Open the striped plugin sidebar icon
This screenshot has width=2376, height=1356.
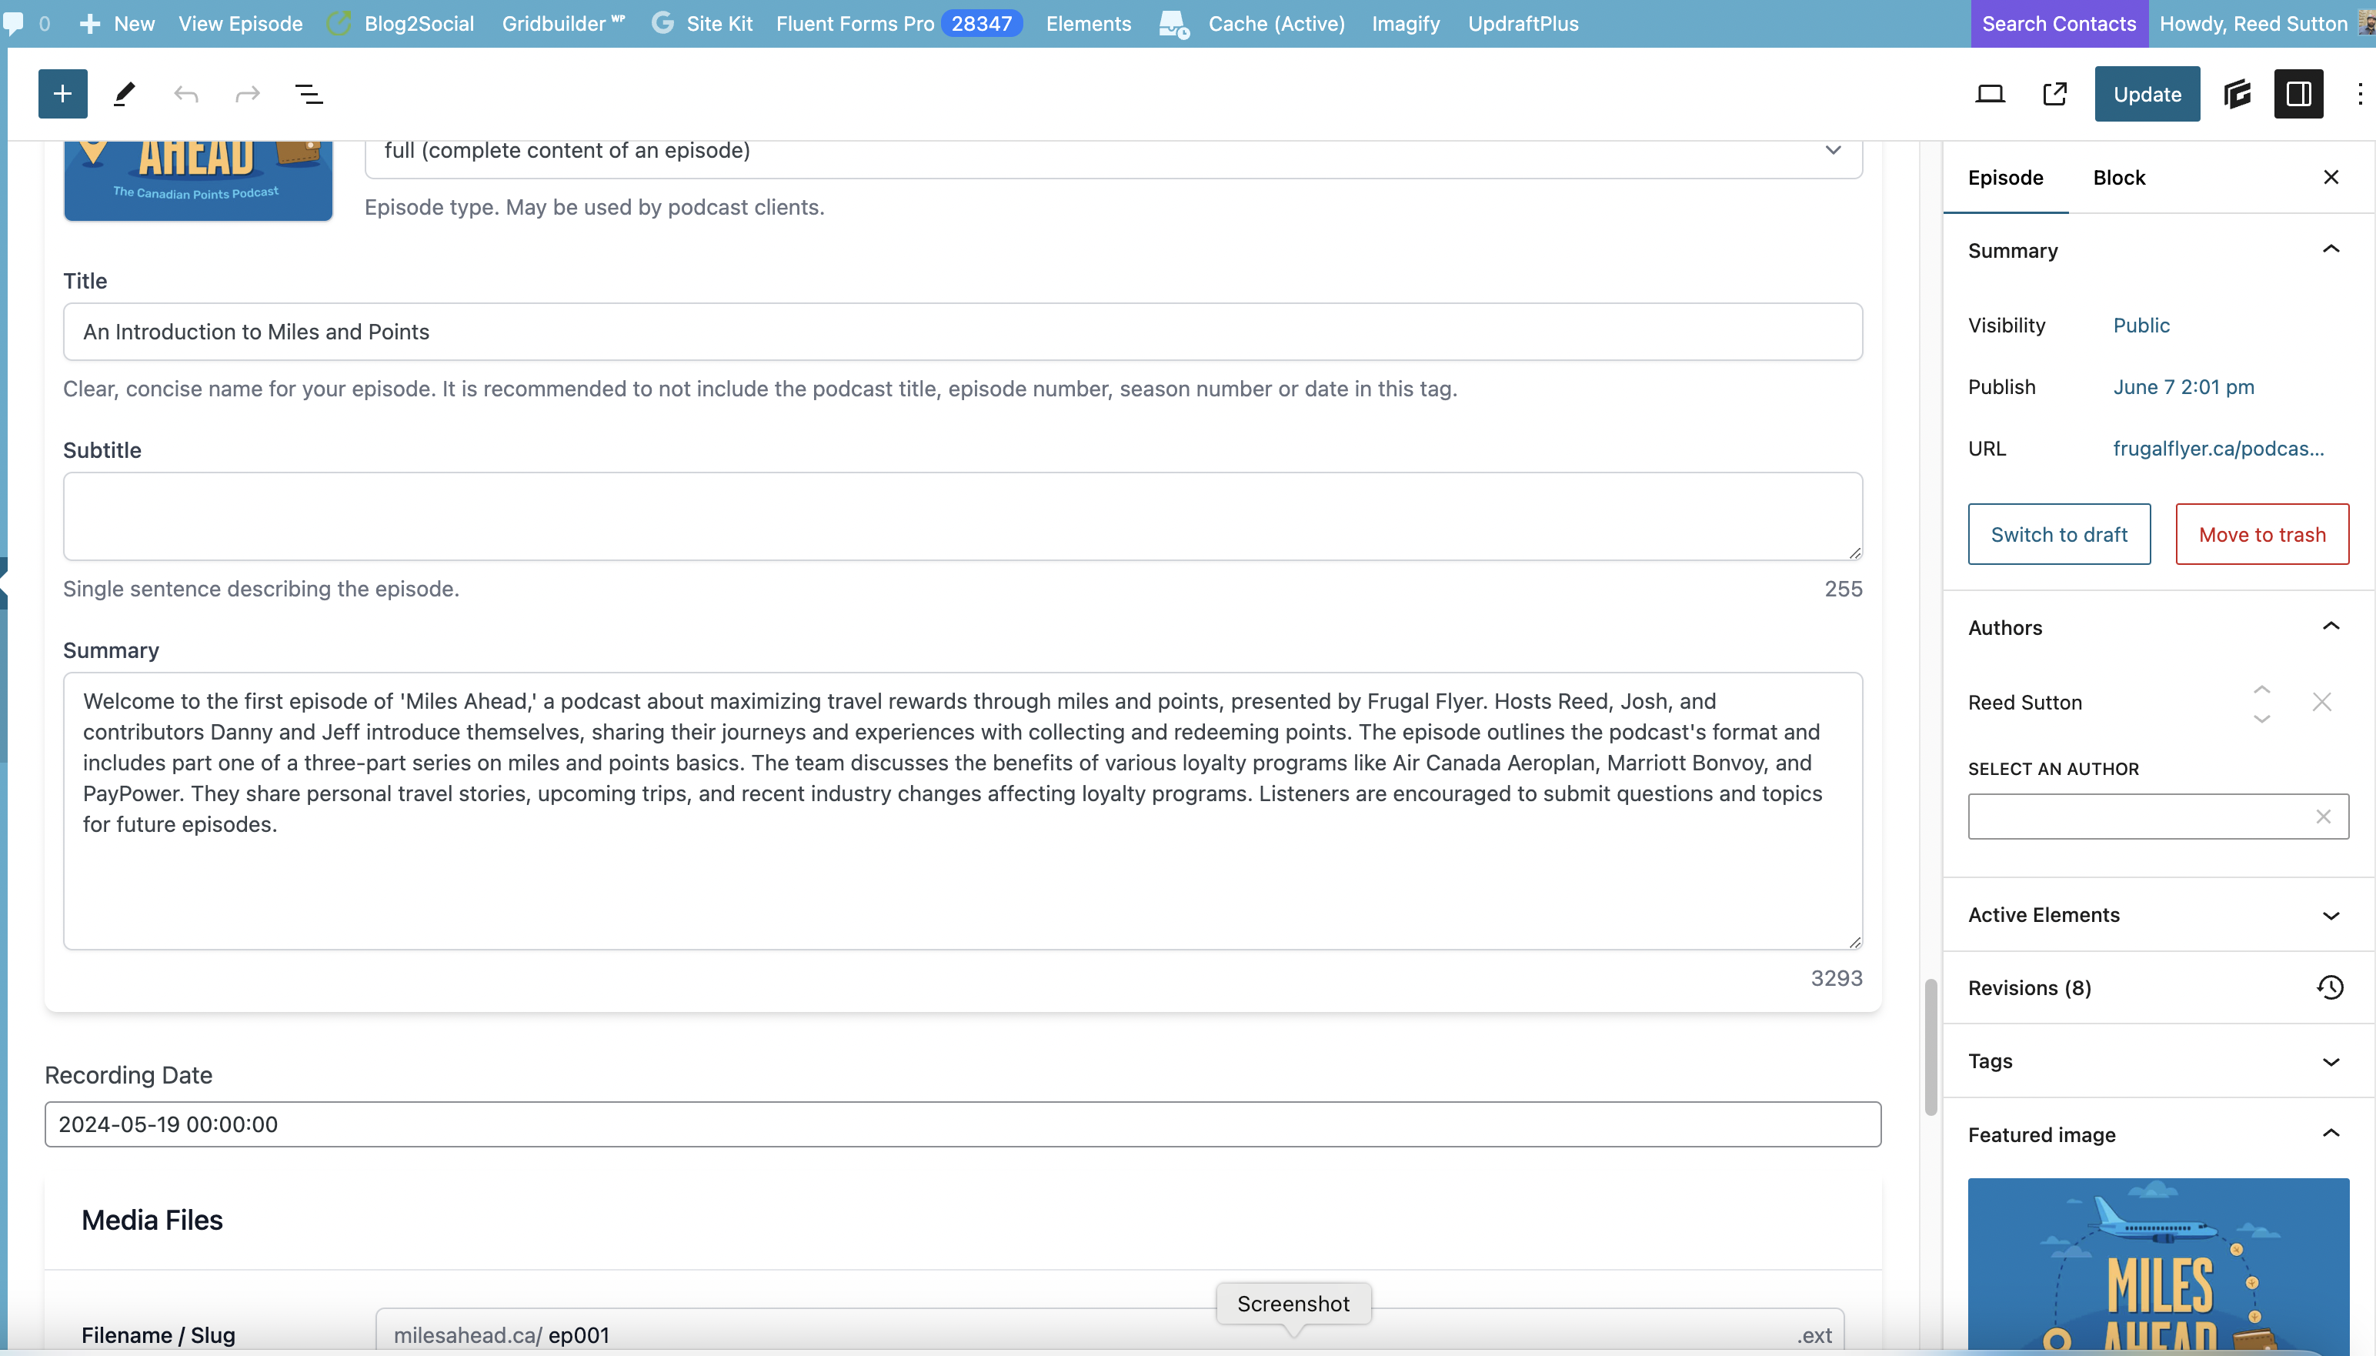[x=2236, y=94]
